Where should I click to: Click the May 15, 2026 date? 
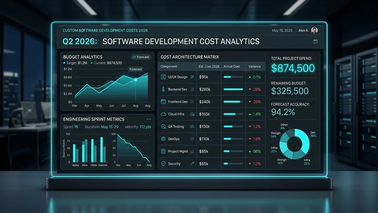point(282,31)
